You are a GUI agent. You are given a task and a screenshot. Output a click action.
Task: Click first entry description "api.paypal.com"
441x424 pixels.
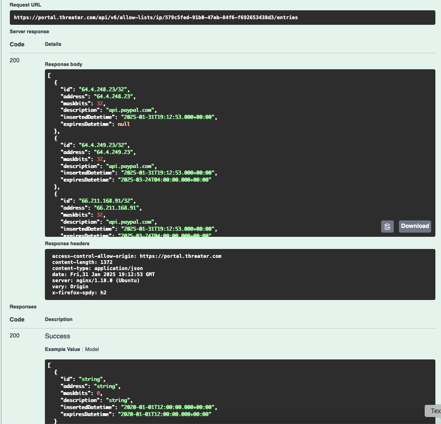click(x=130, y=110)
